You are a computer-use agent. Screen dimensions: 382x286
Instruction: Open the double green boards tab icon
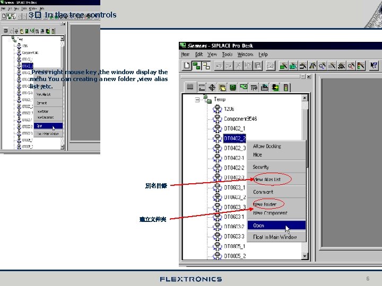tap(244, 87)
